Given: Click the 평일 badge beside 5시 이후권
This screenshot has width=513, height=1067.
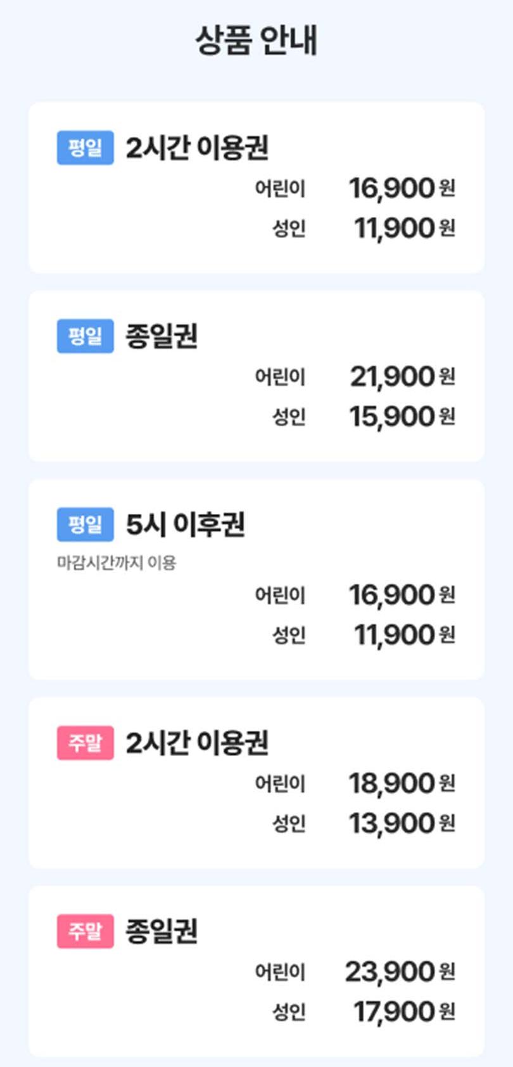Looking at the screenshot, I should 85,525.
